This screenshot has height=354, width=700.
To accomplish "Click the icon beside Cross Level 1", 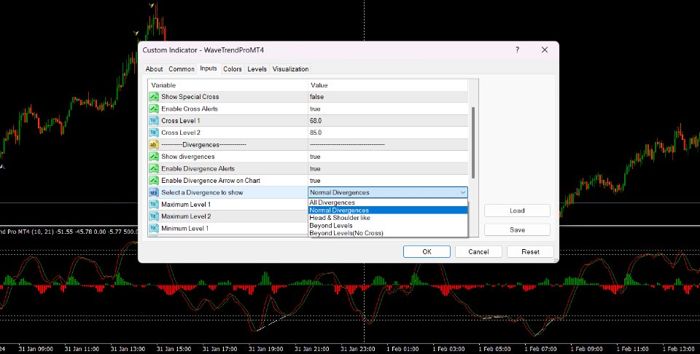I will (x=154, y=121).
